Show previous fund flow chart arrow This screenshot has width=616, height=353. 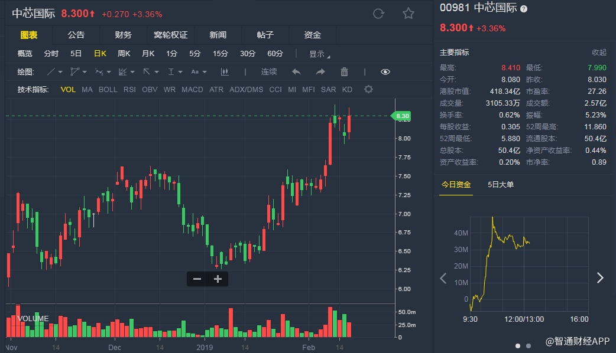click(x=443, y=278)
